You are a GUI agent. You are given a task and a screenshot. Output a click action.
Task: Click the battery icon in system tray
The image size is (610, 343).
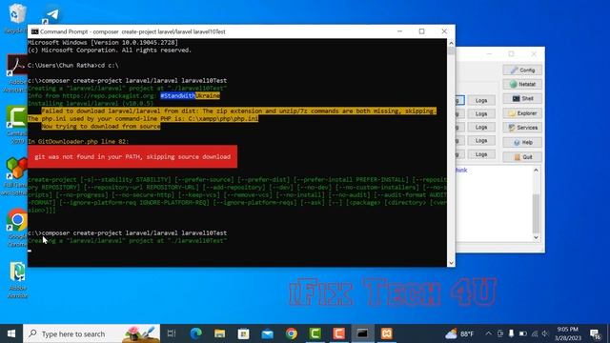pyautogui.click(x=523, y=333)
